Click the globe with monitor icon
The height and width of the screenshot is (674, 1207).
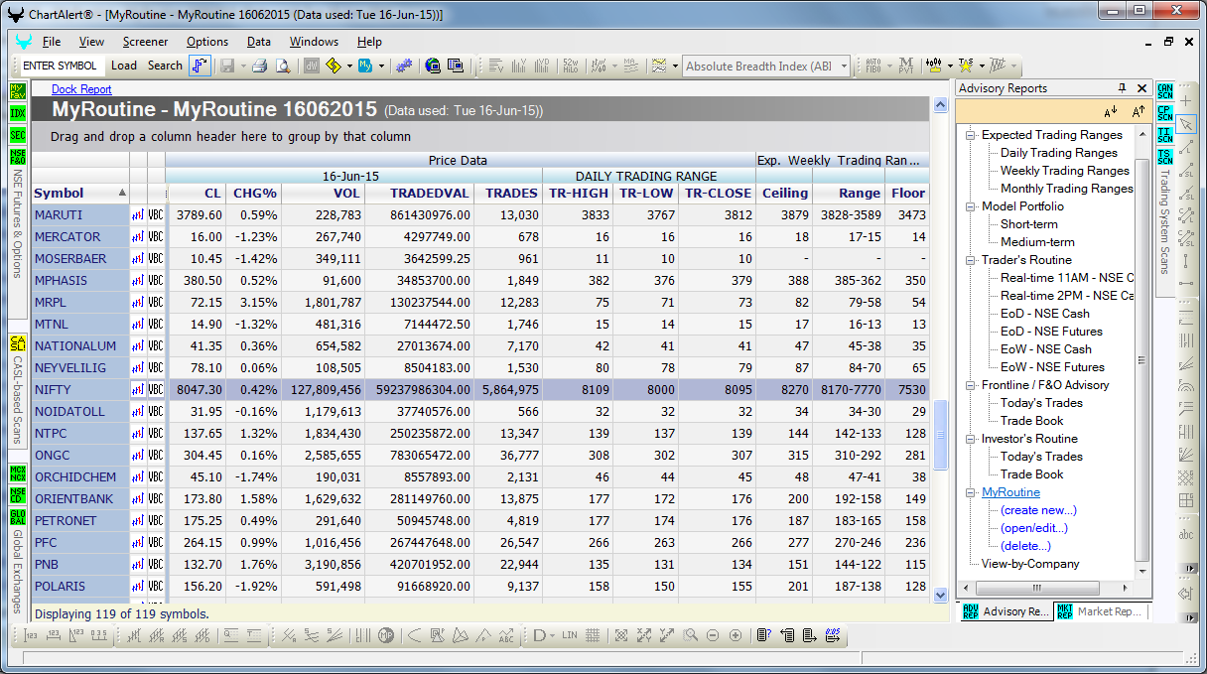433,67
